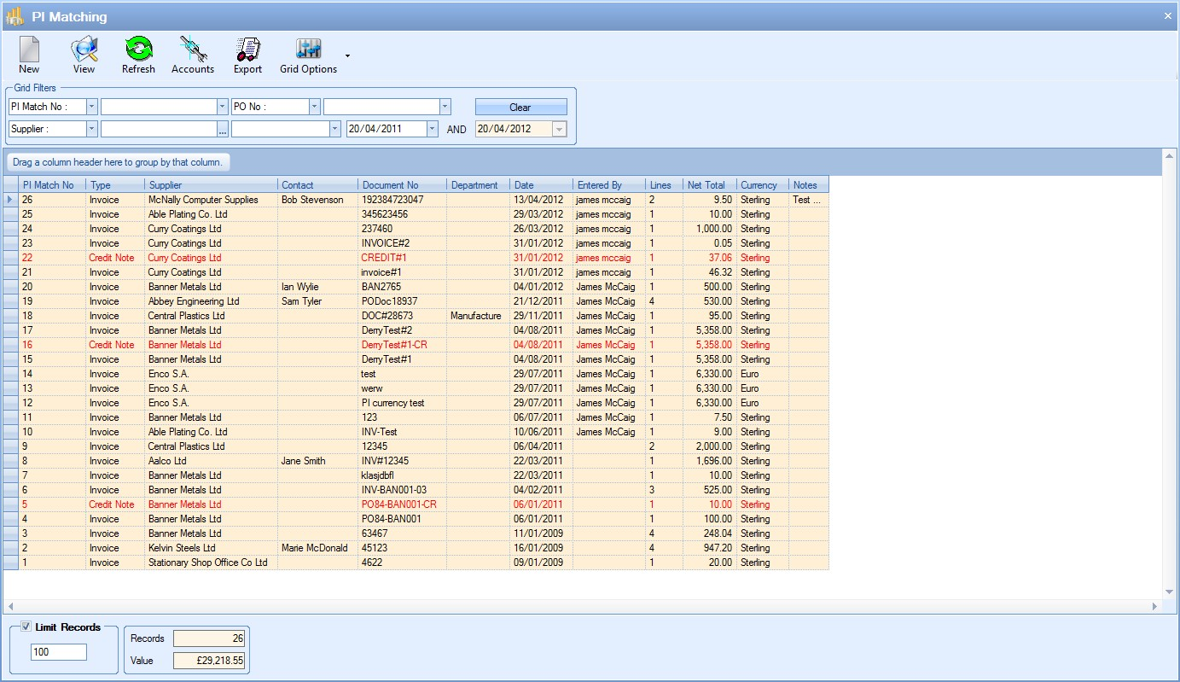Click the limit records value field
This screenshot has width=1180, height=682.
pyautogui.click(x=59, y=652)
